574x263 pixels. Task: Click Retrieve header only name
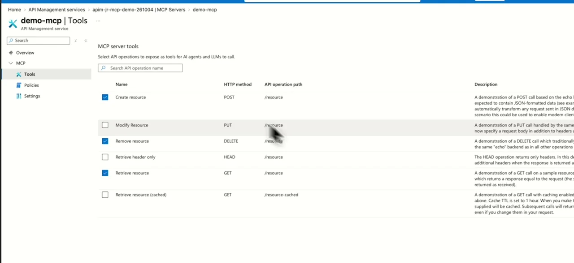135,157
